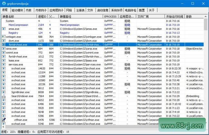209x135 pixels.
Task: Switch to the 文件 tab
Action: 90,10
